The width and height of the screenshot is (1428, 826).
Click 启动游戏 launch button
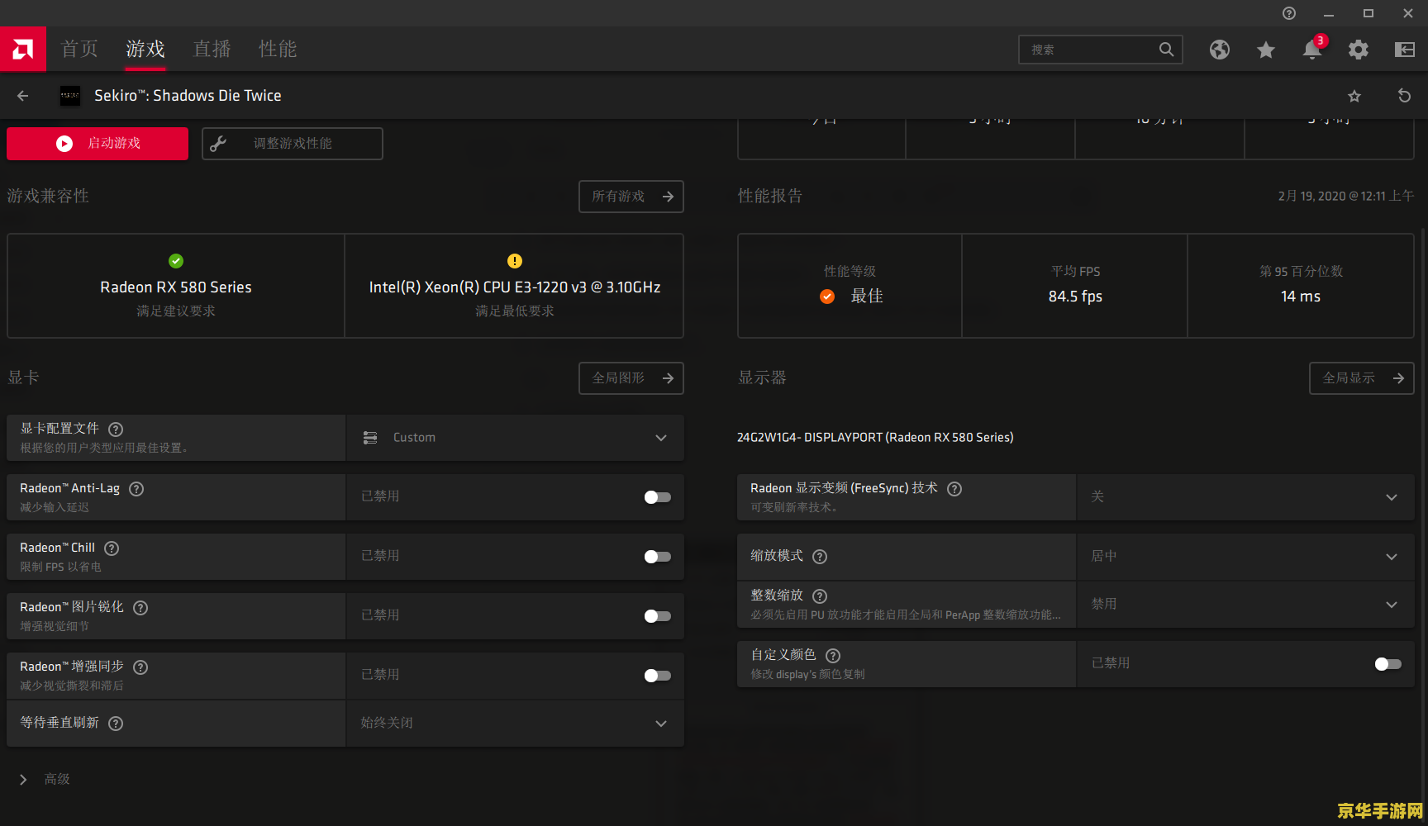coord(98,144)
